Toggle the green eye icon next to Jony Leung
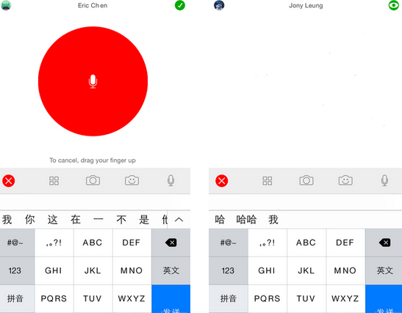 point(393,5)
